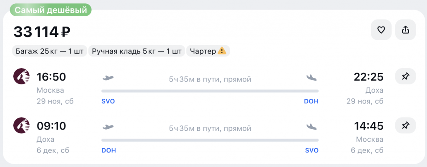This screenshot has height=167, width=427.
Task: Click the return flight 09:10 departure time
Action: [x=51, y=125]
